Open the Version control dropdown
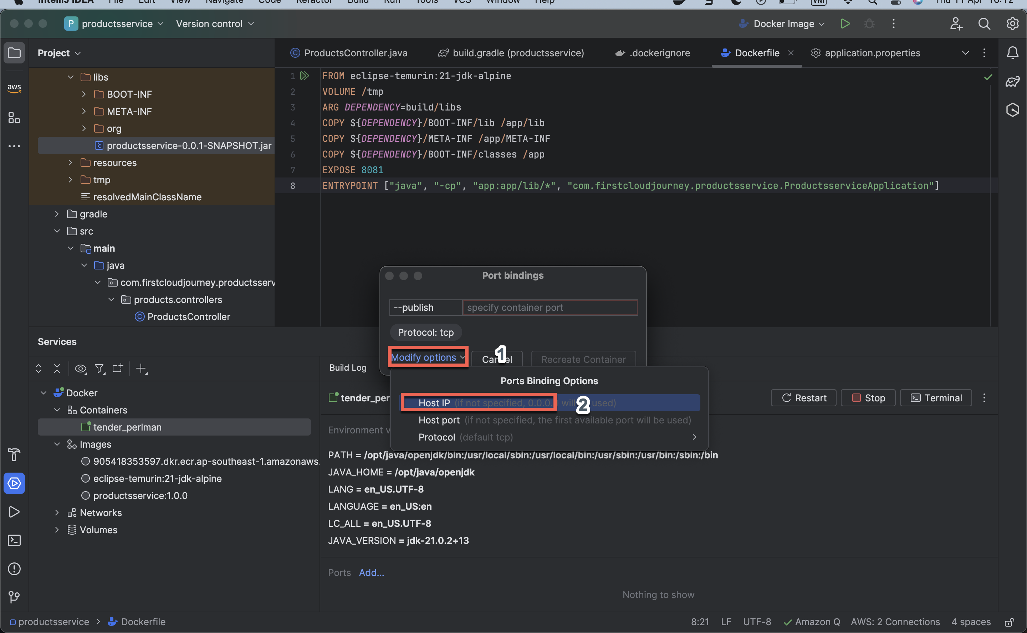The height and width of the screenshot is (633, 1027). (x=215, y=24)
